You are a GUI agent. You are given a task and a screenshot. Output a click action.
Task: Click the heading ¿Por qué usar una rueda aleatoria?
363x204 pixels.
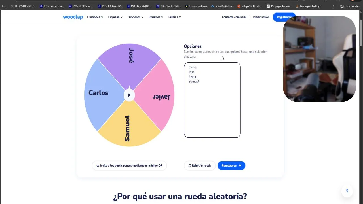click(180, 196)
